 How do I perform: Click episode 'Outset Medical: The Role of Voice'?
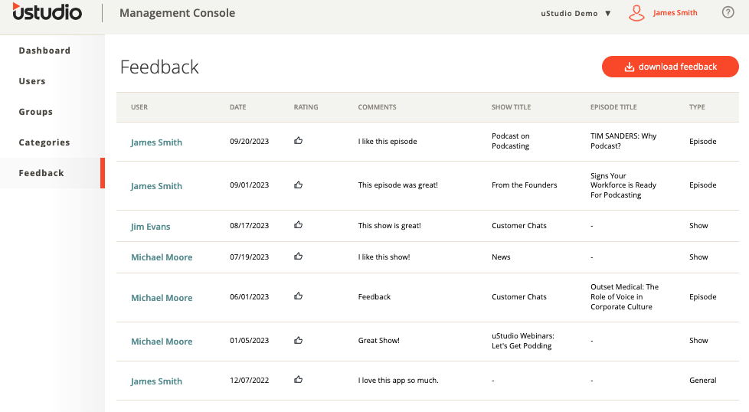pos(624,297)
